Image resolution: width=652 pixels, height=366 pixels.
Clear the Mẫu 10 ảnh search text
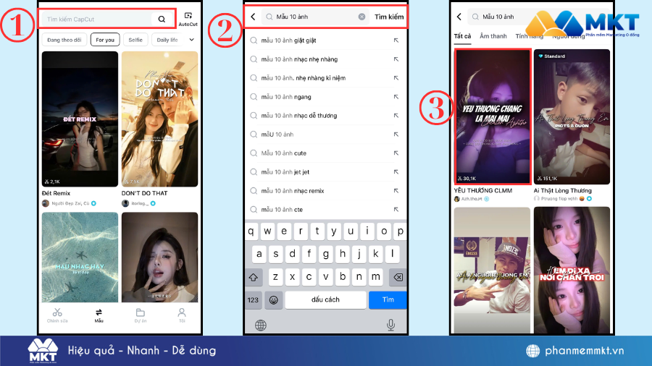[361, 17]
